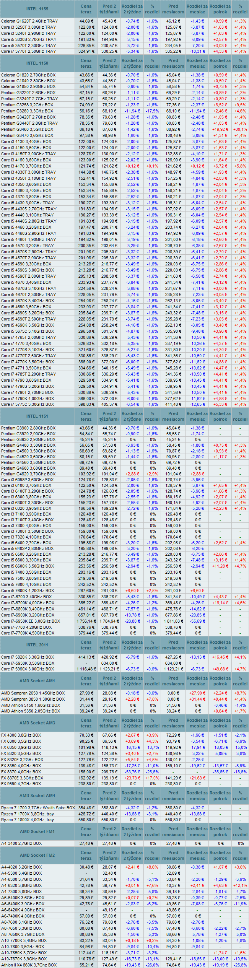Click the INTEL 1150 section header
This screenshot has width=249, height=968.
pyautogui.click(x=37, y=63)
